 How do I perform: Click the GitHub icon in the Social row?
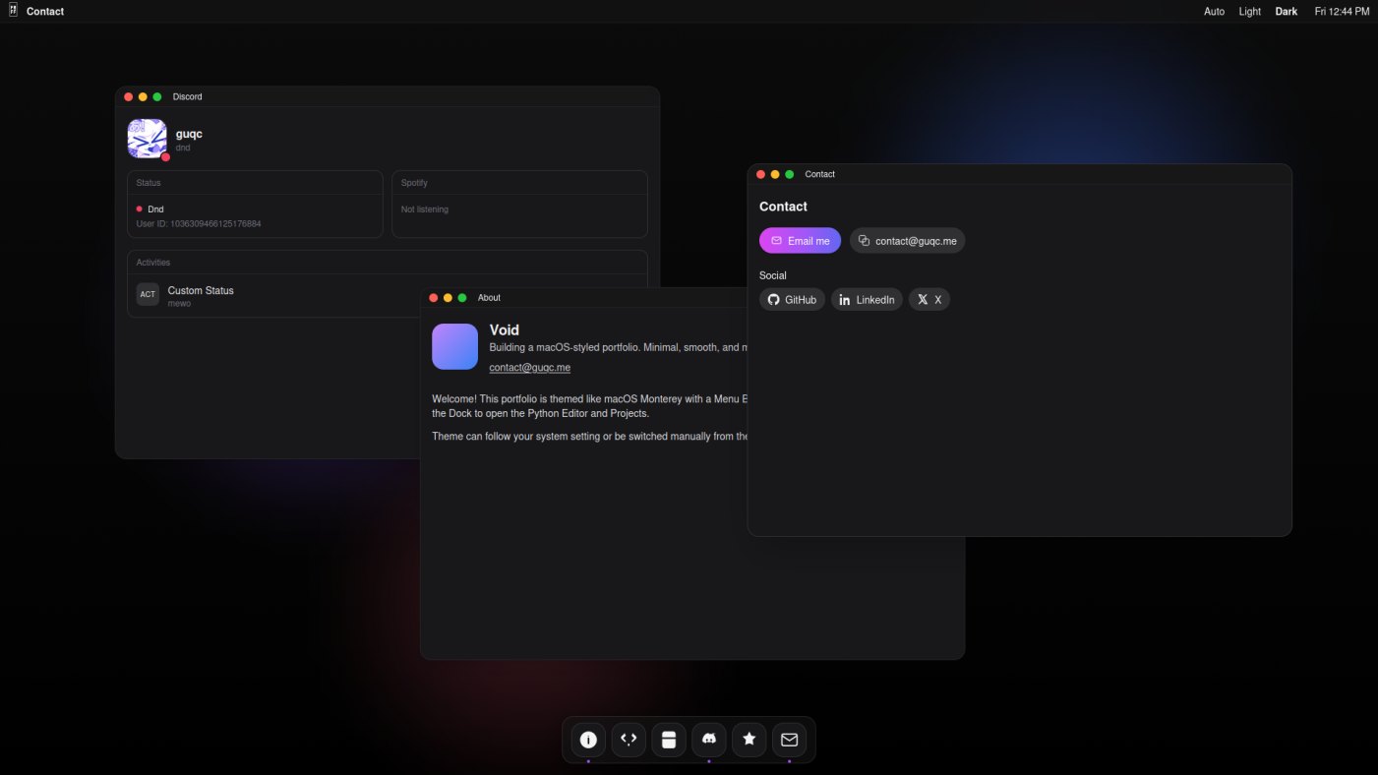[x=792, y=299]
